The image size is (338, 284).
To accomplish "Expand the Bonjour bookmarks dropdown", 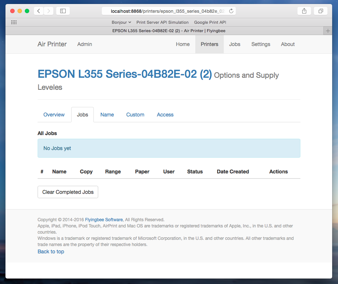I will (121, 22).
